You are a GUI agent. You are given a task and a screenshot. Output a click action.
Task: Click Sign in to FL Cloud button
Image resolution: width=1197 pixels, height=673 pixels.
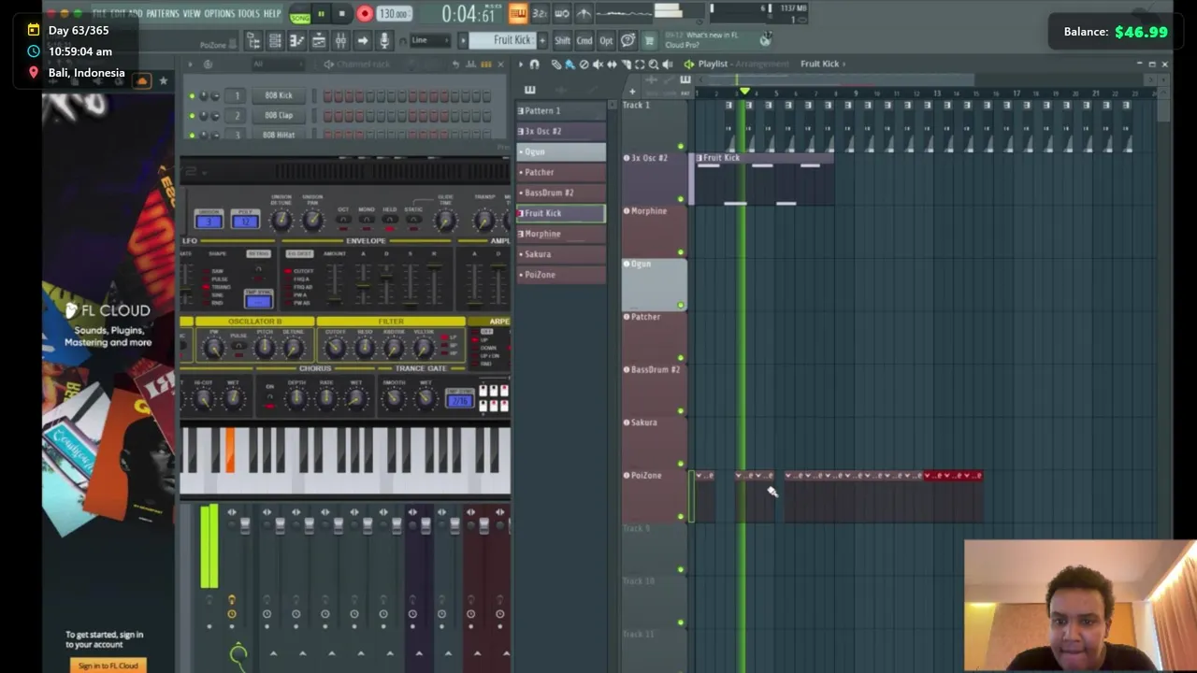(108, 666)
